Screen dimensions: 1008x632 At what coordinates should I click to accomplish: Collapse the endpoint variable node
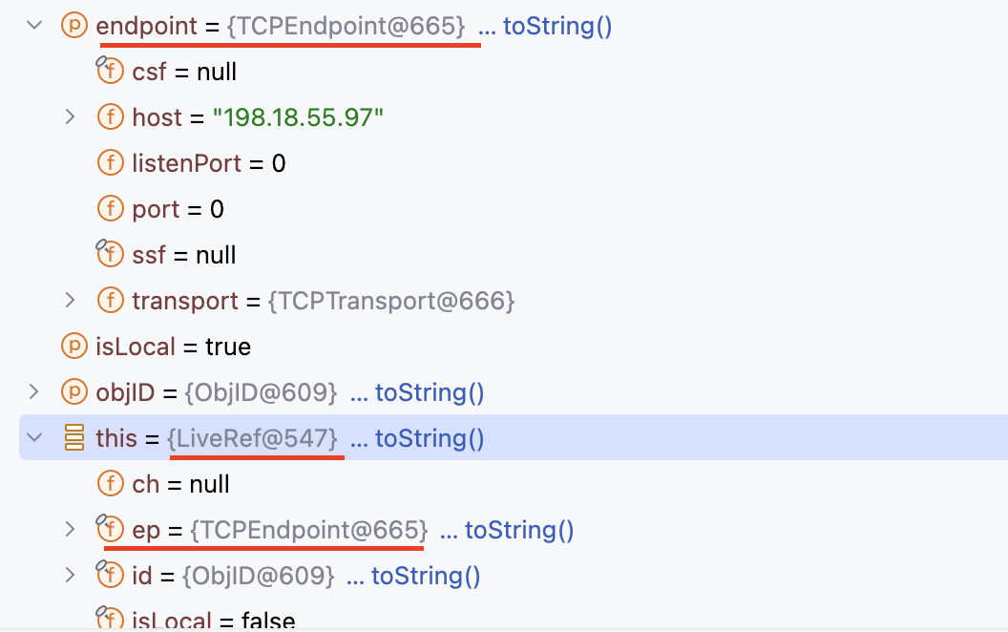pyautogui.click(x=34, y=26)
